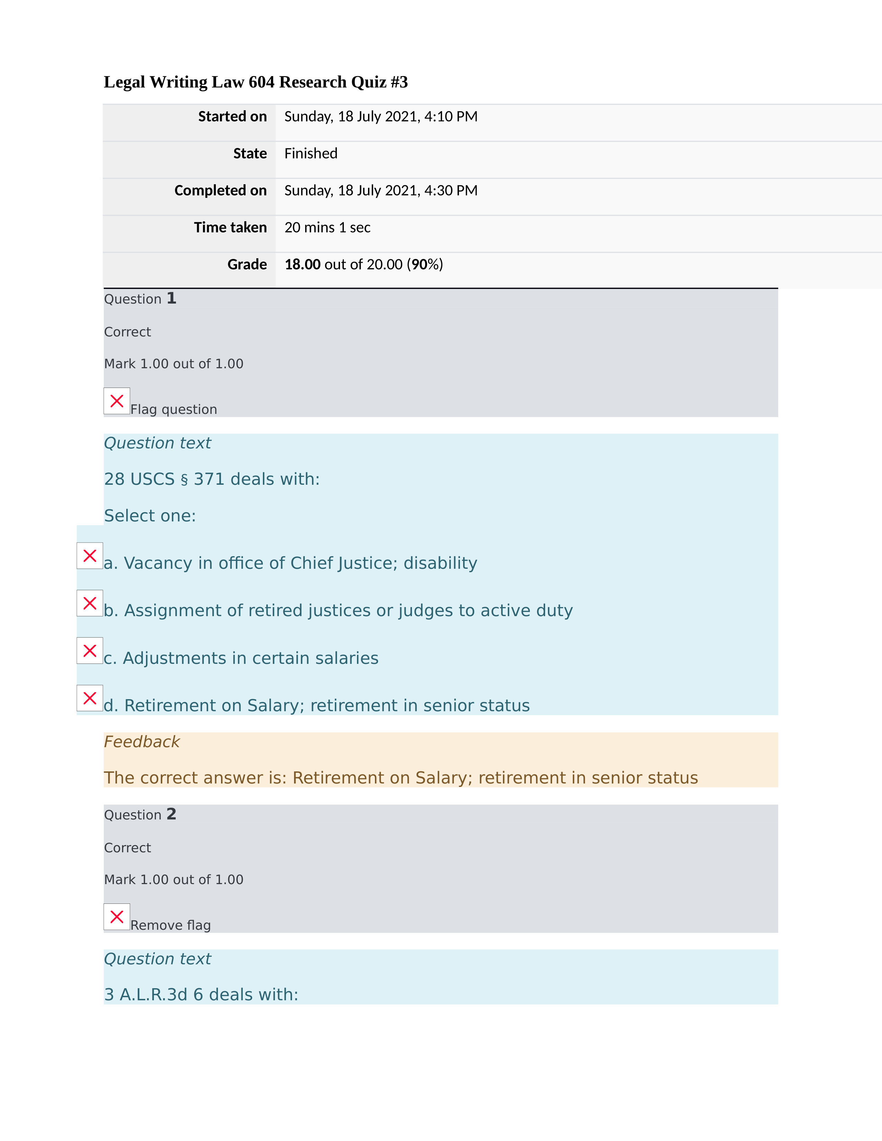The height and width of the screenshot is (1141, 882).
Task: Select option a. Vacancy in office of Chief Justice
Action: pyautogui.click(x=90, y=556)
